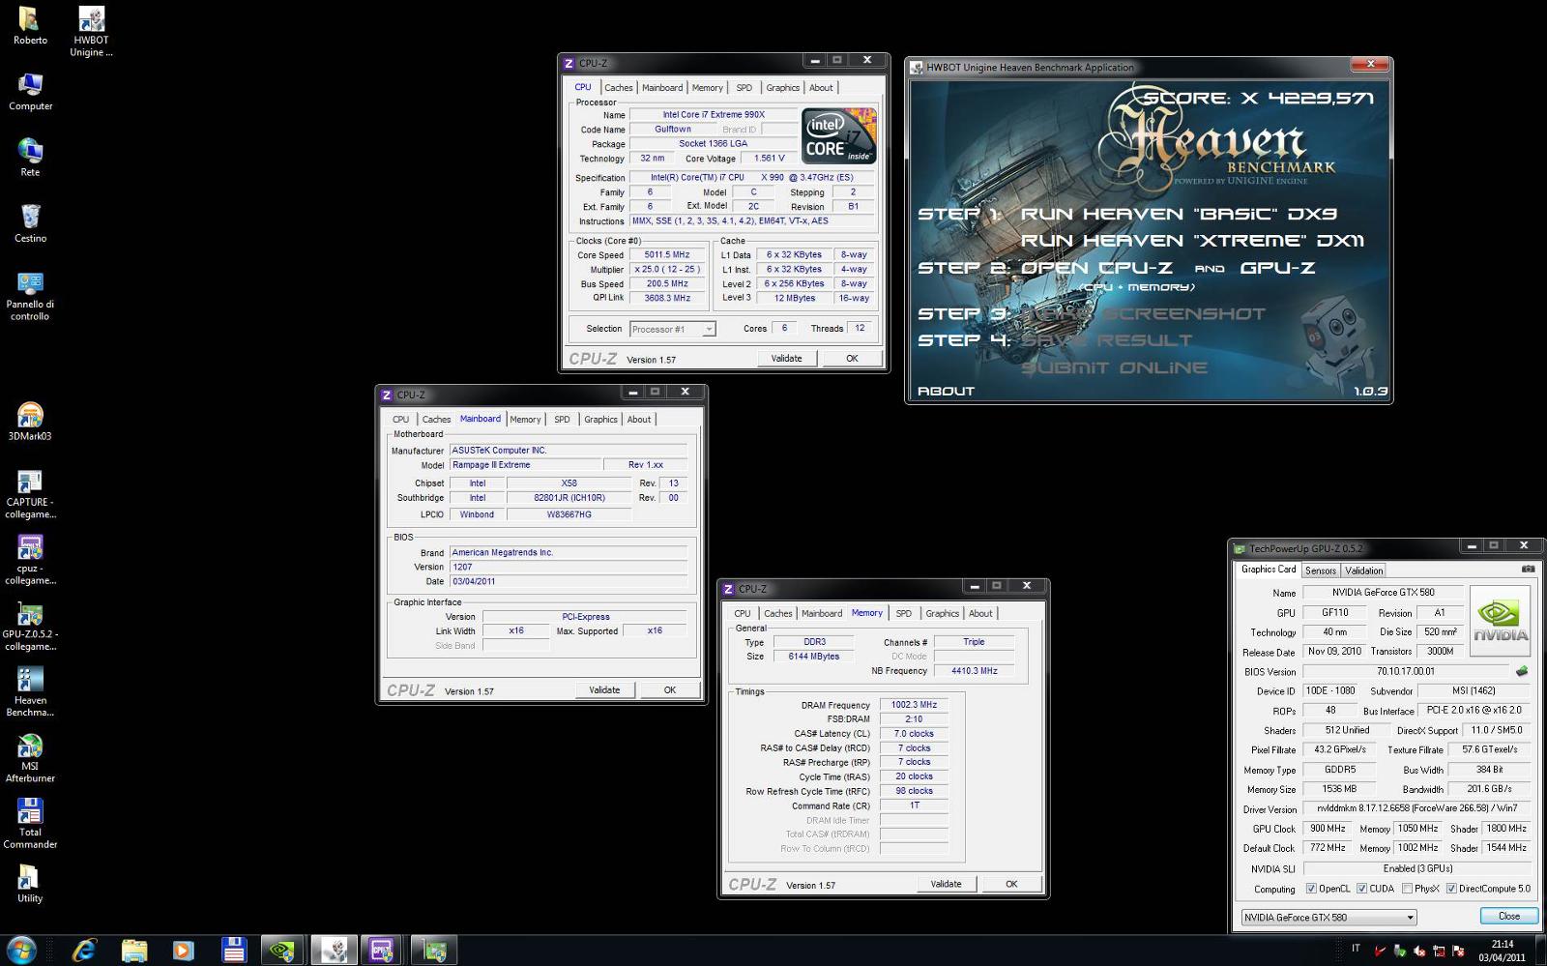Click the Intel Core i7 logo in CPU-Z

pos(838,136)
